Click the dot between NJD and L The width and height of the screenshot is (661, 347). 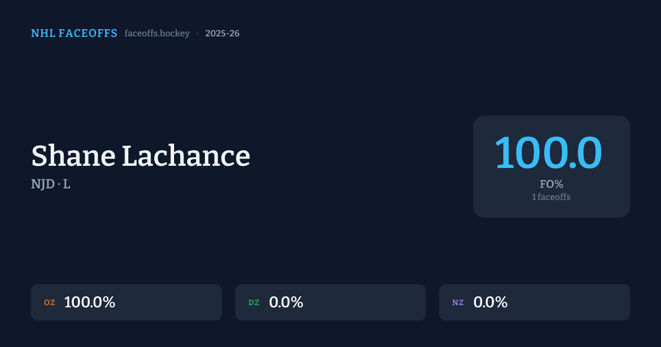[58, 185]
